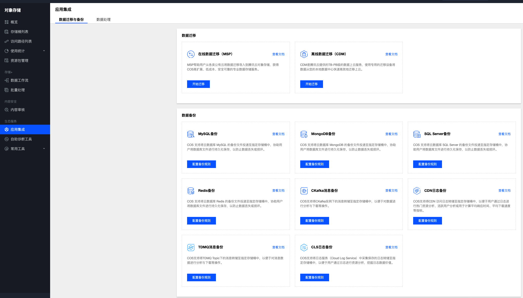Expand the 常用工具 submenu
The height and width of the screenshot is (298, 523).
point(44,148)
